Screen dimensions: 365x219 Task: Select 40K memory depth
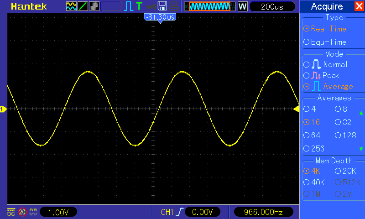click(x=314, y=182)
